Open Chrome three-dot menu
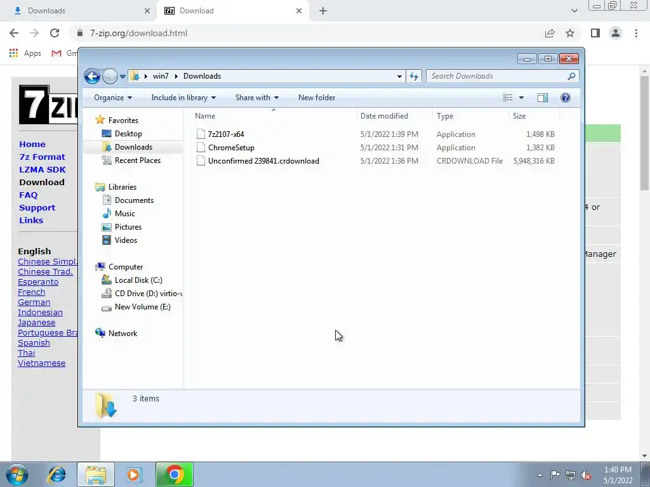The width and height of the screenshot is (650, 487). click(636, 33)
